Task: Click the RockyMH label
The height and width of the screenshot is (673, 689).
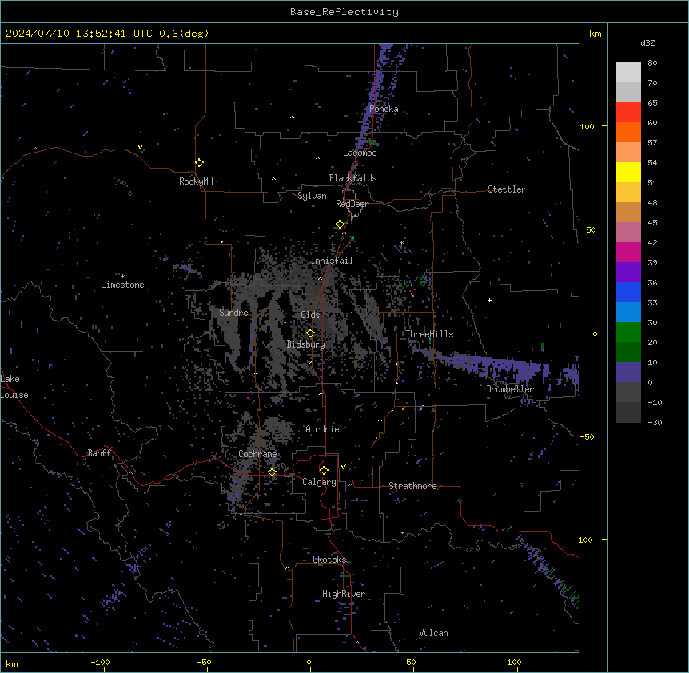Action: coord(196,181)
